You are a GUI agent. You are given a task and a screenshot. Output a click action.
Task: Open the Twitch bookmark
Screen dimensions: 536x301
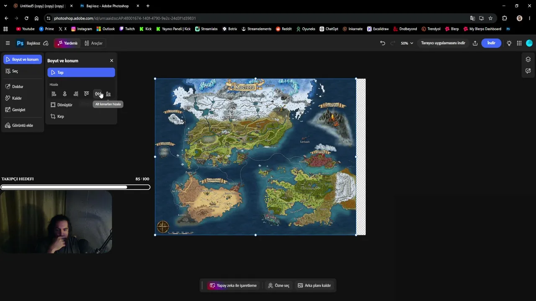point(127,29)
